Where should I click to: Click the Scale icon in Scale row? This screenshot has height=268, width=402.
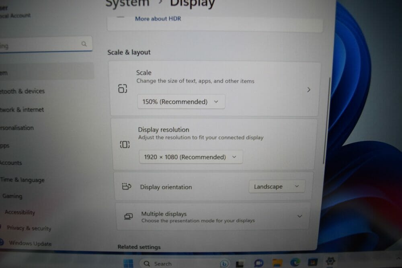click(x=123, y=88)
